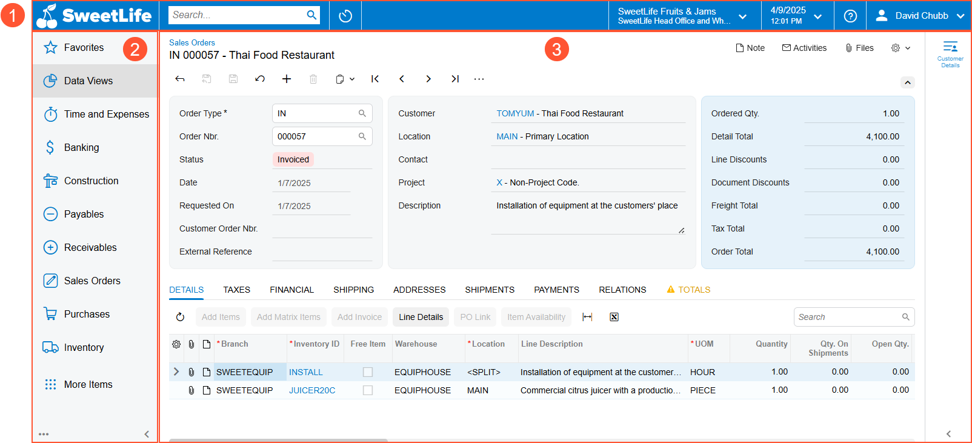The height and width of the screenshot is (443, 972).
Task: Go to the first record
Action: [x=375, y=79]
